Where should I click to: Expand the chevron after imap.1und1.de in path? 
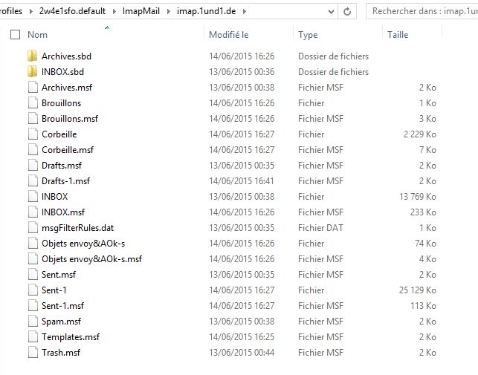pyautogui.click(x=245, y=12)
